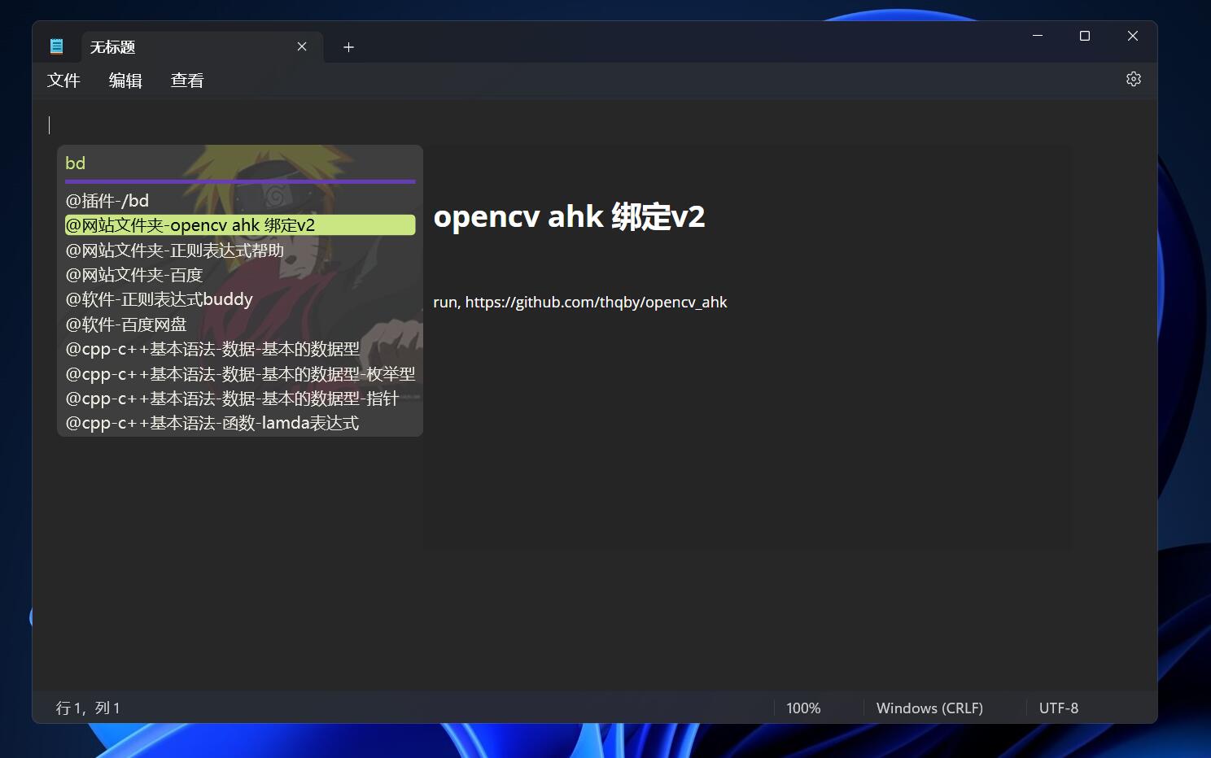Select @软件-百度网盘 entry
The height and width of the screenshot is (758, 1211).
126,325
